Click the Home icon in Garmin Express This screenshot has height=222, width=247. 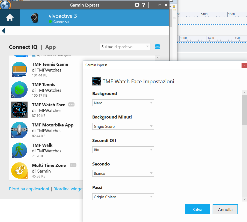tap(10, 18)
